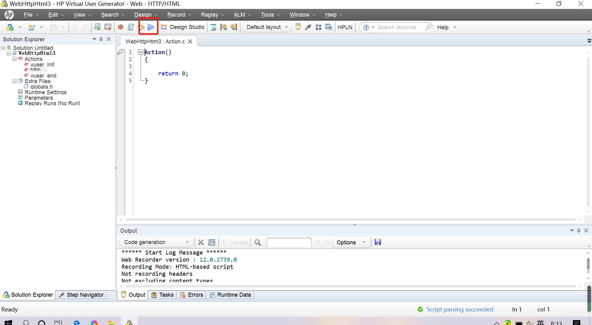Click the step navigator rocket toolbar icon

click(x=308, y=27)
